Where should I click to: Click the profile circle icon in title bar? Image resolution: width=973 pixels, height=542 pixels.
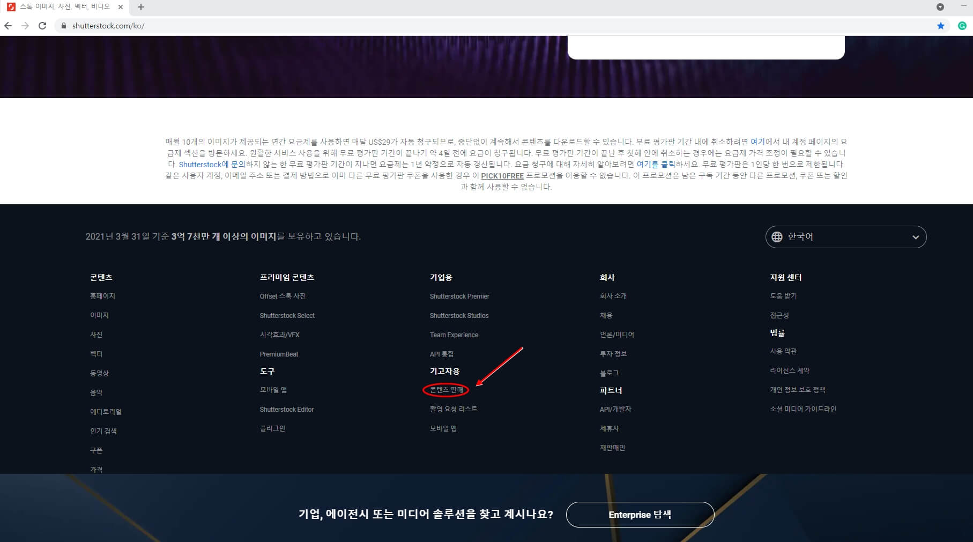940,7
